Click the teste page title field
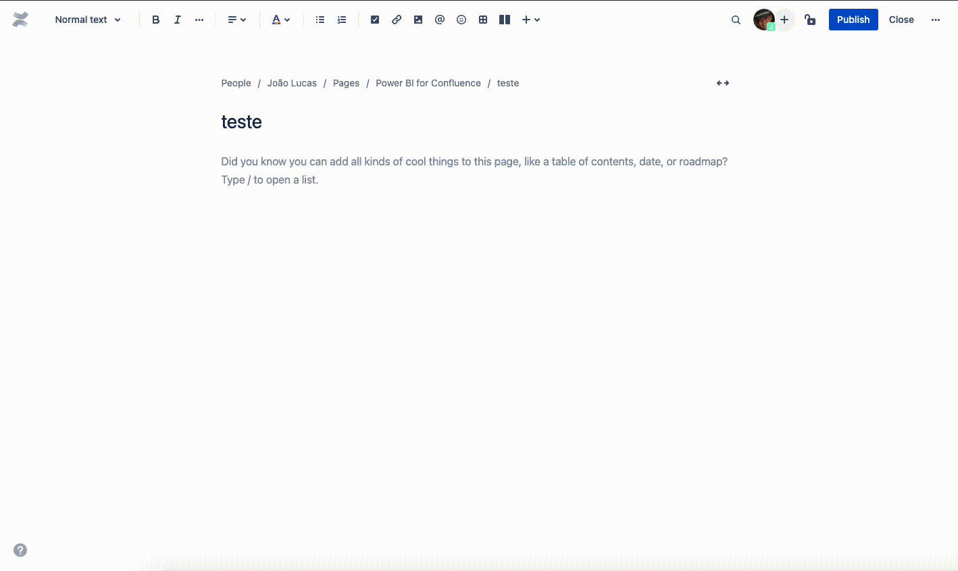958x571 pixels. coord(242,122)
